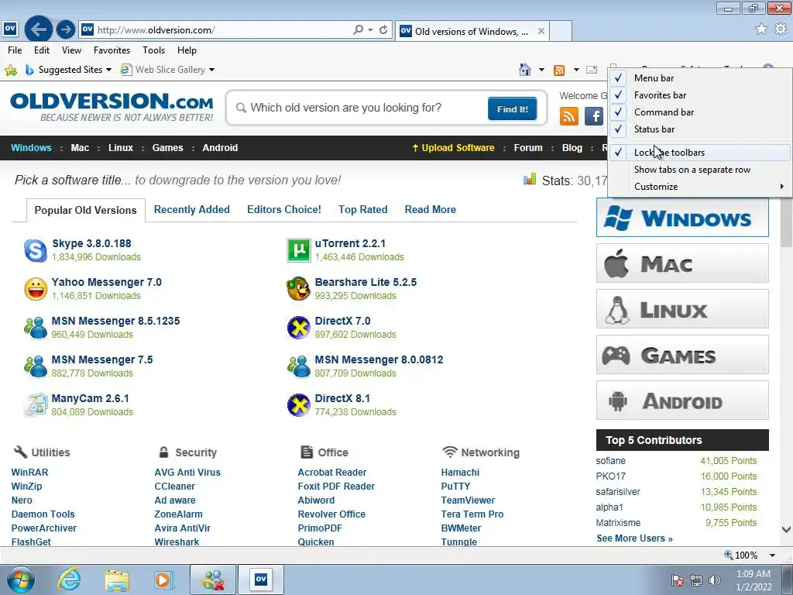Open Windows Explorer folder on taskbar
Viewport: 793px width, 595px height.
[118, 580]
